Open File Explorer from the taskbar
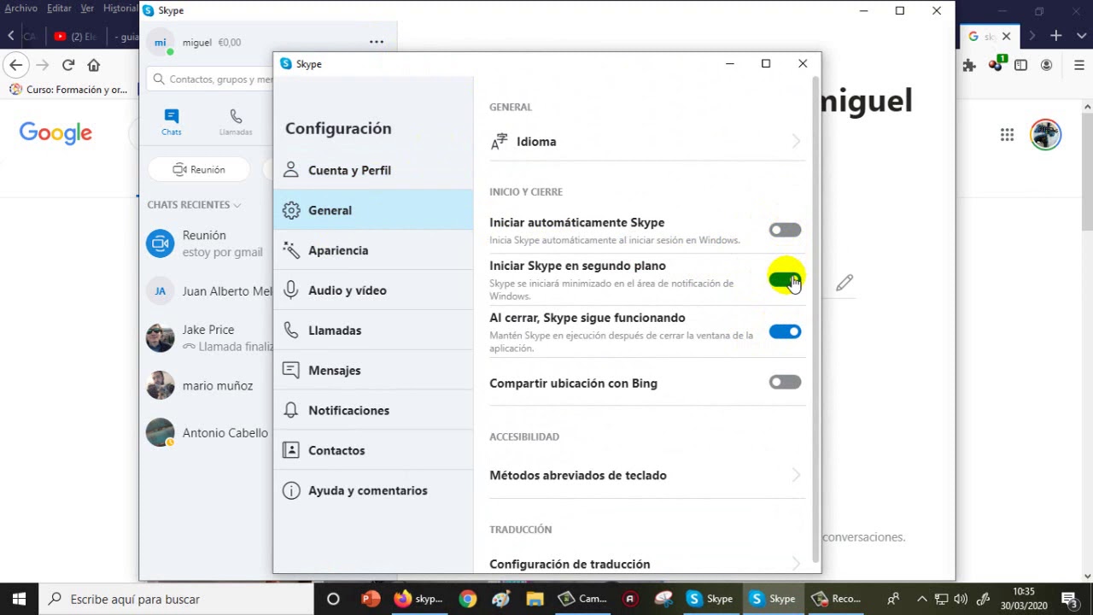 [x=535, y=599]
